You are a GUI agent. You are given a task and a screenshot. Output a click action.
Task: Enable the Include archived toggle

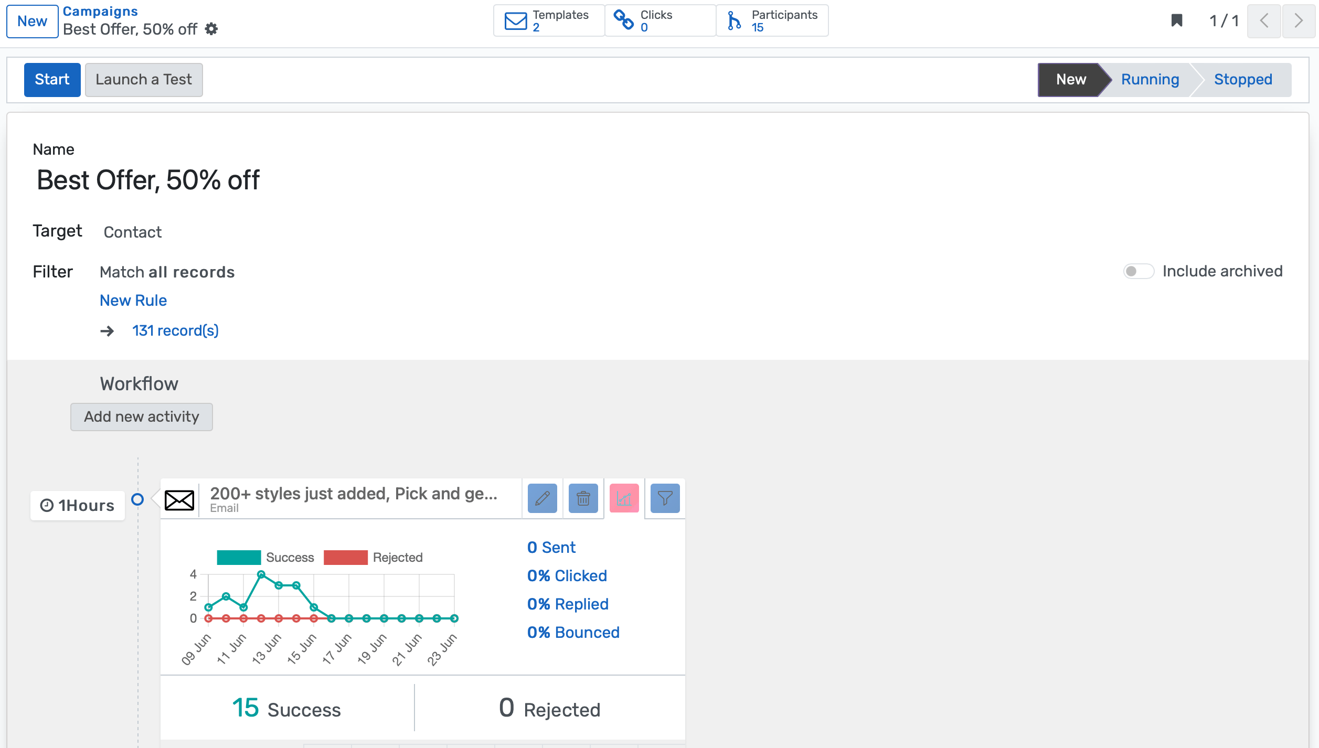coord(1139,271)
